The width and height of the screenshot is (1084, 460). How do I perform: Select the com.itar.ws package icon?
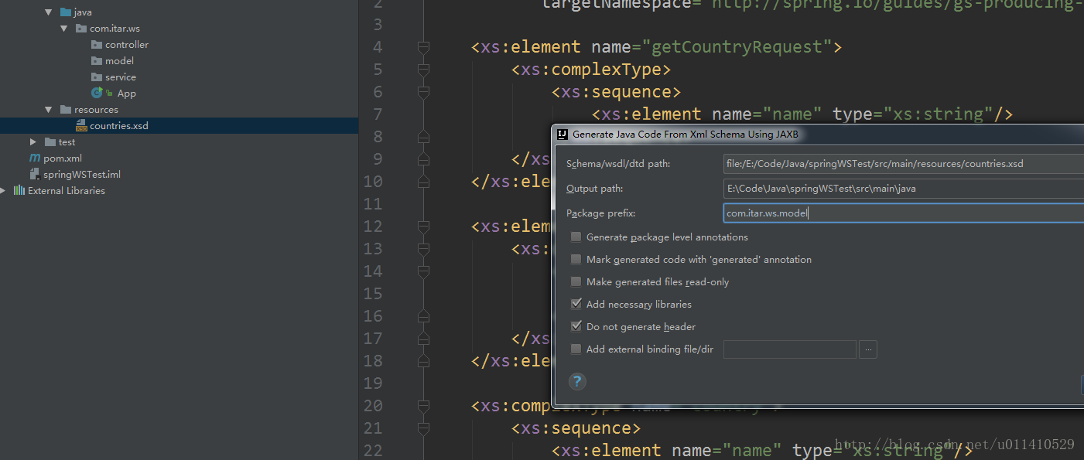[x=81, y=29]
